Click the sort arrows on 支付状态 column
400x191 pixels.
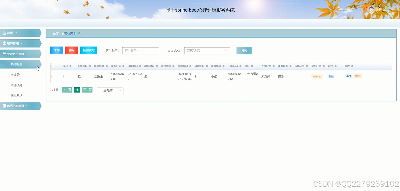click(274, 66)
